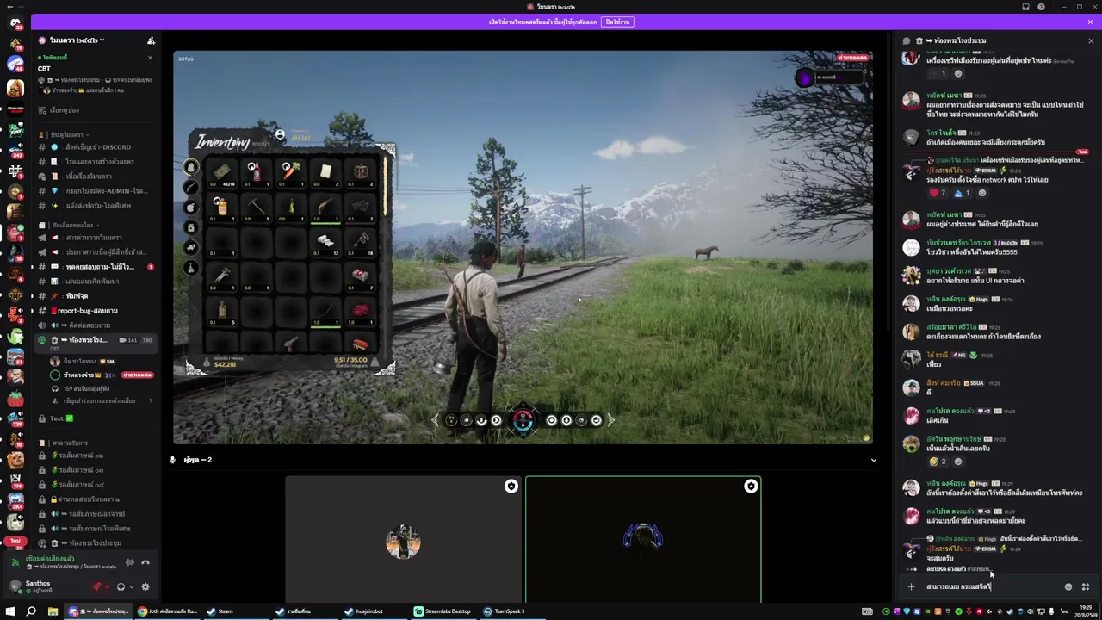Open the help icon in title bar

pos(1042,7)
